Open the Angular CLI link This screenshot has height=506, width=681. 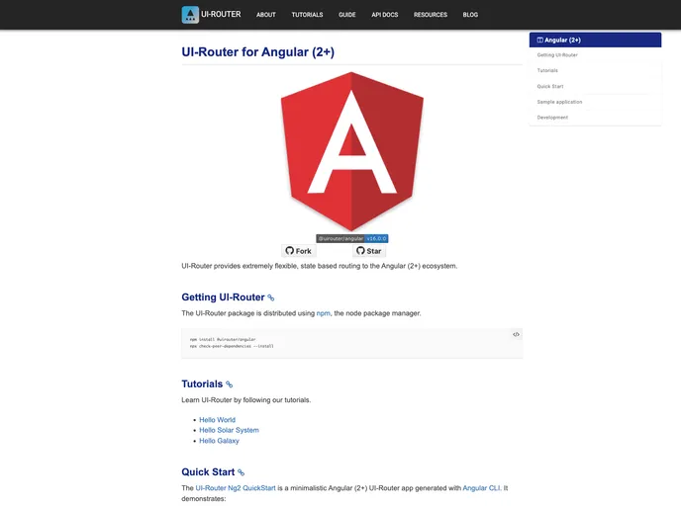481,488
